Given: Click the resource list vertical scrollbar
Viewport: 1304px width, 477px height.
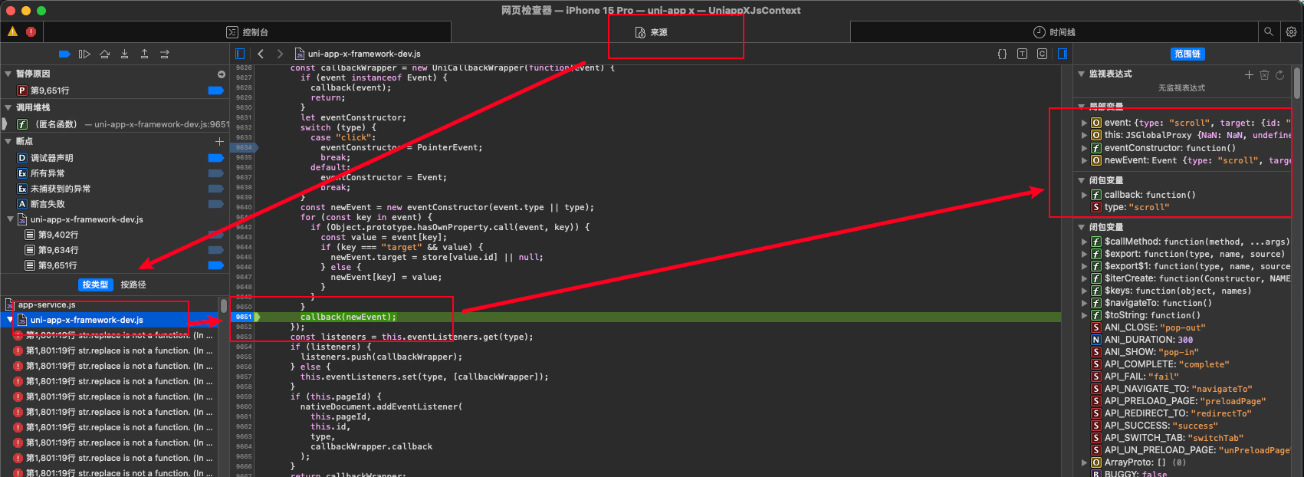Looking at the screenshot, I should 224,305.
